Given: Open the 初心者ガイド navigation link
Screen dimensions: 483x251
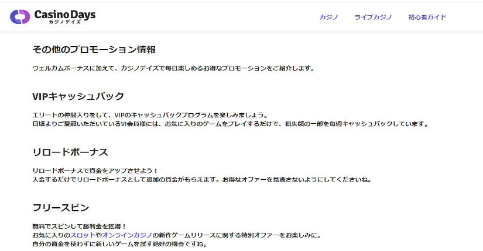Looking at the screenshot, I should click(x=427, y=17).
